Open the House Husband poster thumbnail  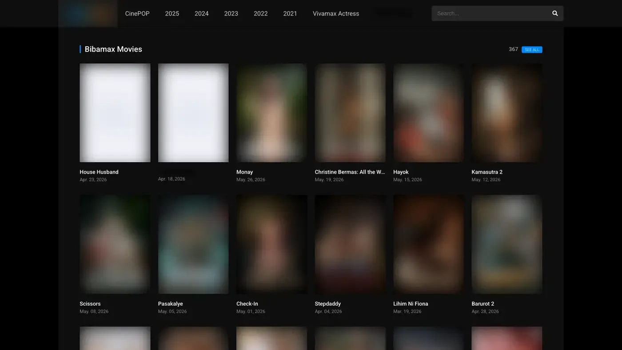pos(115,113)
